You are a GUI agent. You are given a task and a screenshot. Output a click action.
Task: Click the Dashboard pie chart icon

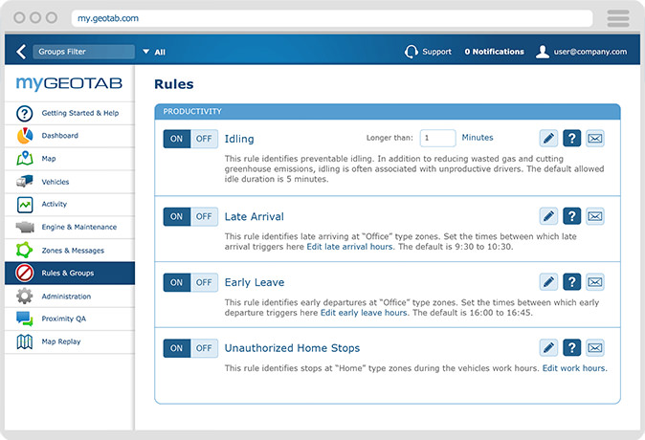coord(25,136)
